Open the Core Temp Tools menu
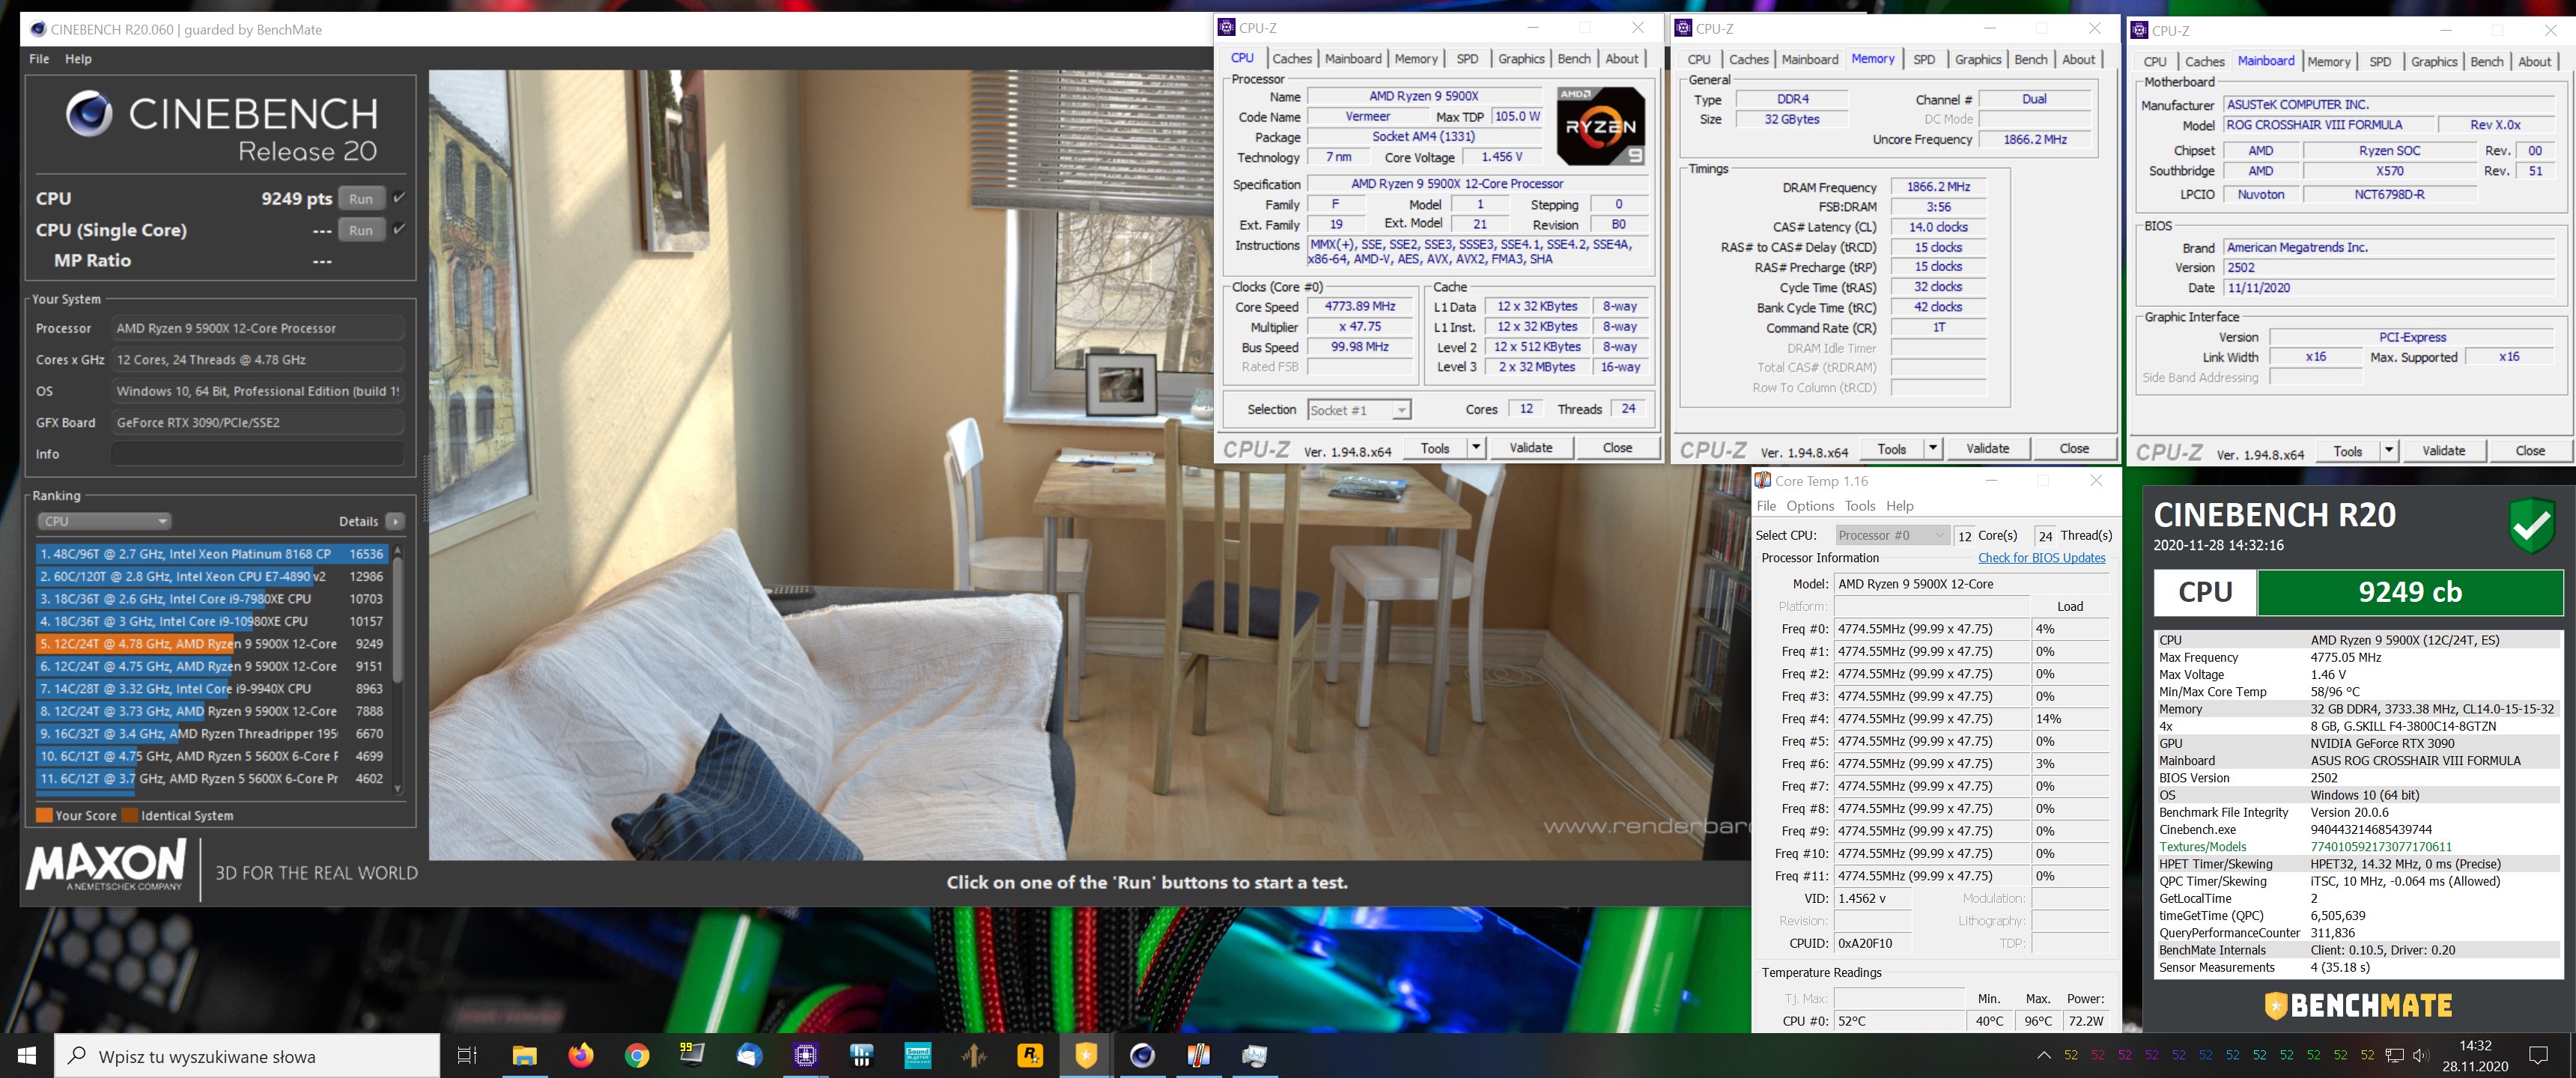 click(x=1860, y=506)
